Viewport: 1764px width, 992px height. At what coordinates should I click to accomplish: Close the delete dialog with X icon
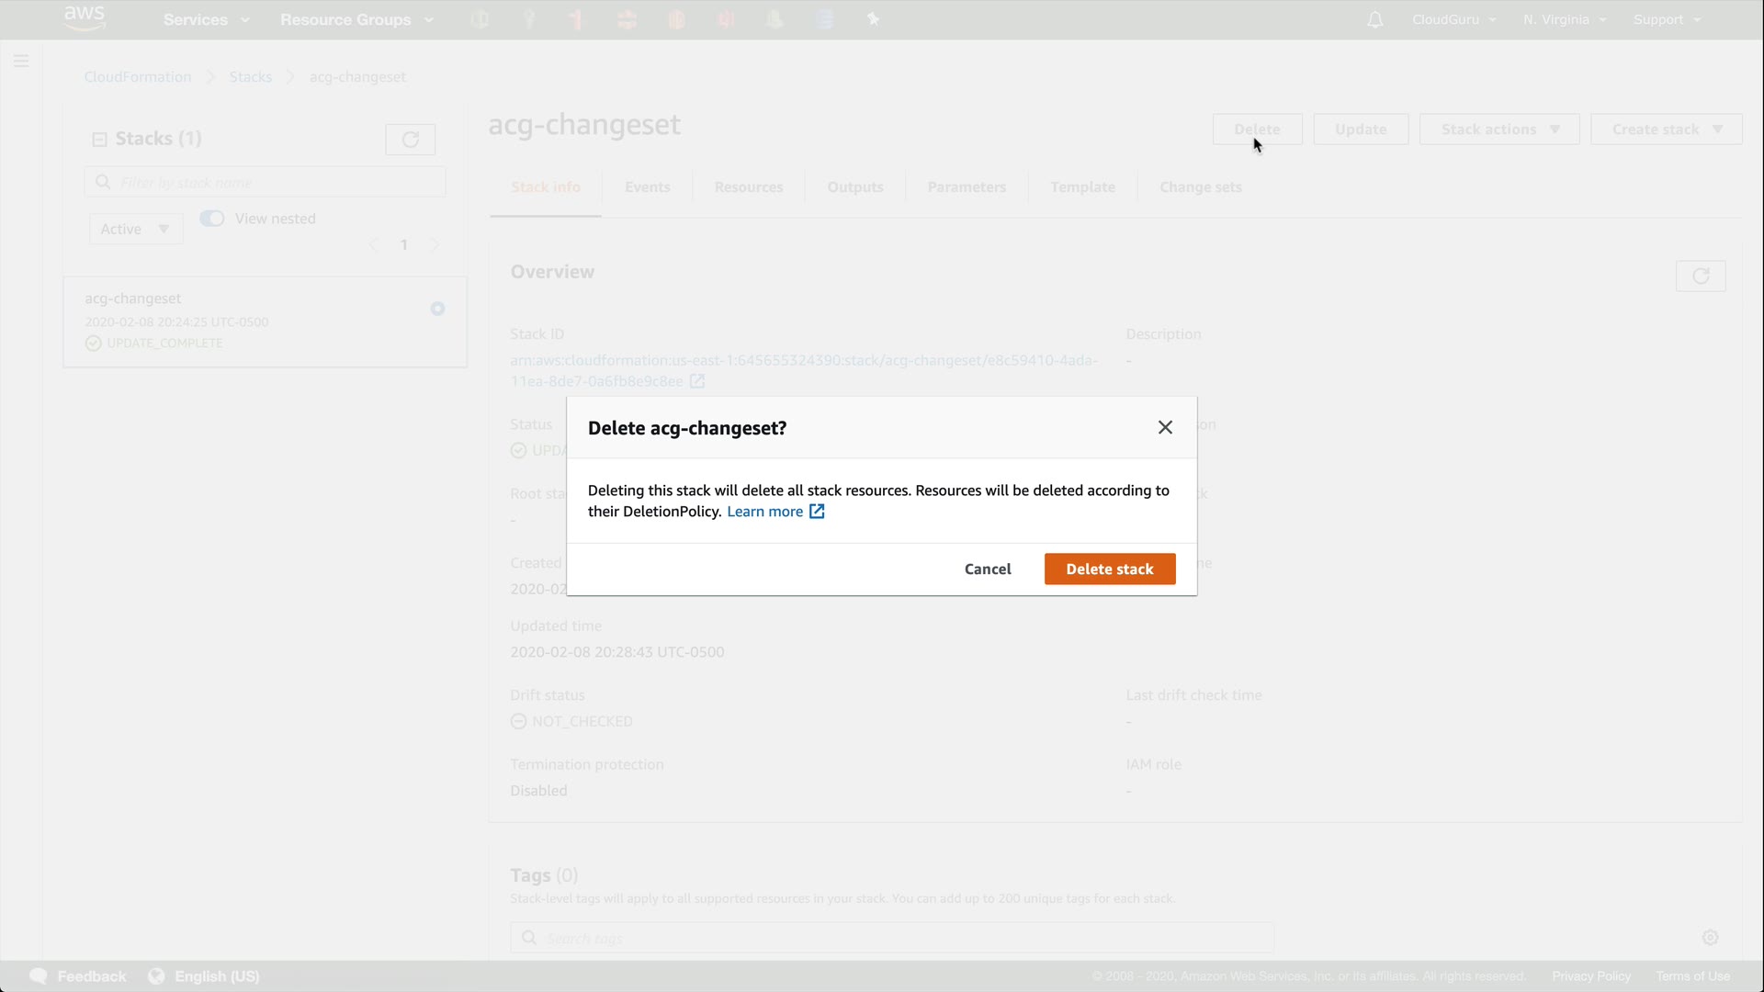[1165, 428]
